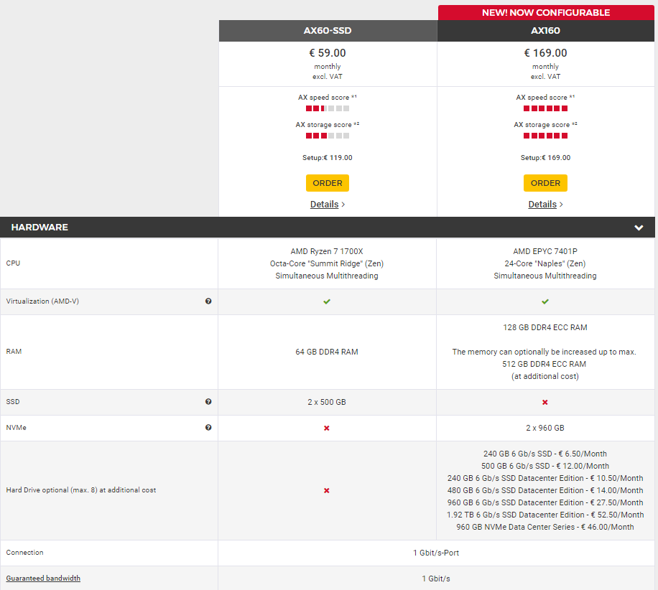Image resolution: width=658 pixels, height=590 pixels.
Task: Select the 2 x 960 GB NVMe value
Action: point(545,428)
